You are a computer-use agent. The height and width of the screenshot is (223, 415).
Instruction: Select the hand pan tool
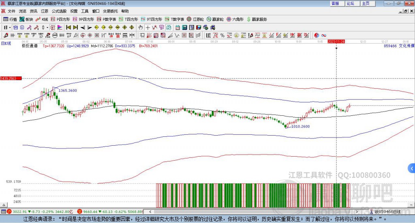pyautogui.click(x=141, y=28)
